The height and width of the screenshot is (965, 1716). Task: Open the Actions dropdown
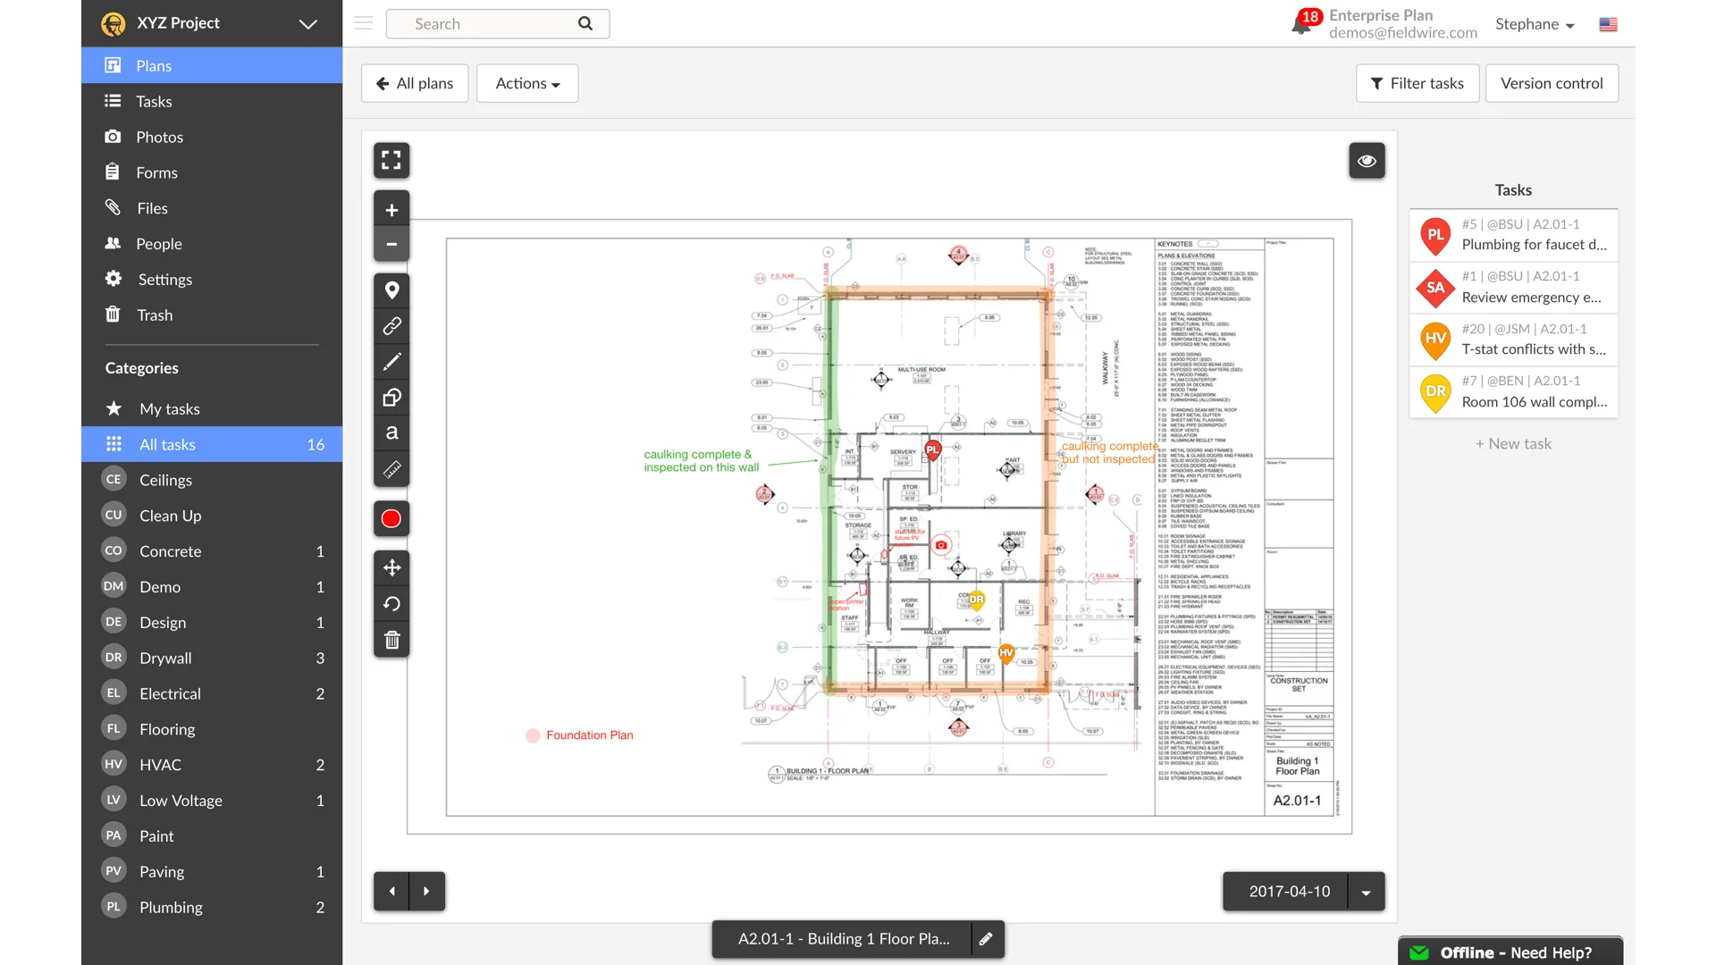click(527, 83)
